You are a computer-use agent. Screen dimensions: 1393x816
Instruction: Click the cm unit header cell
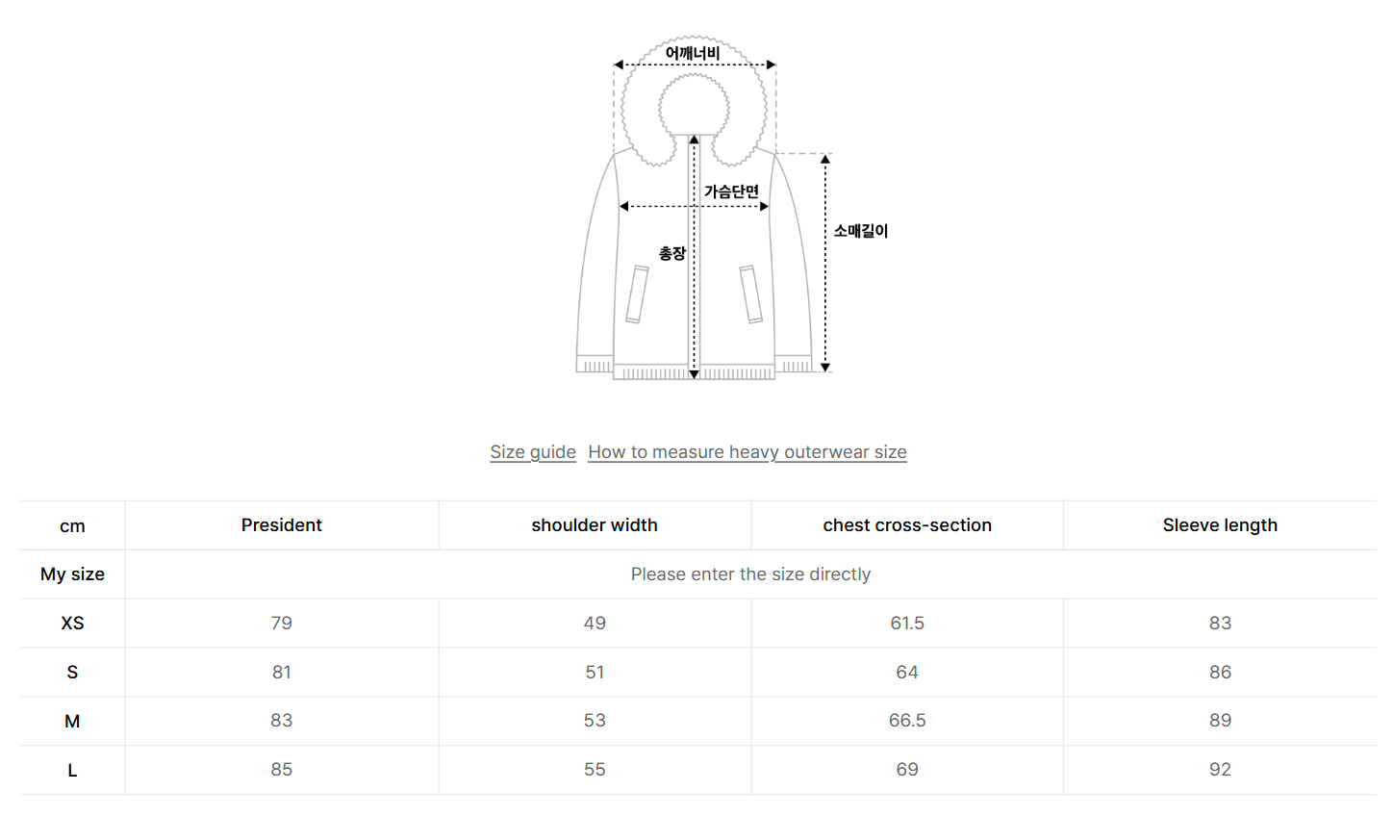point(72,526)
